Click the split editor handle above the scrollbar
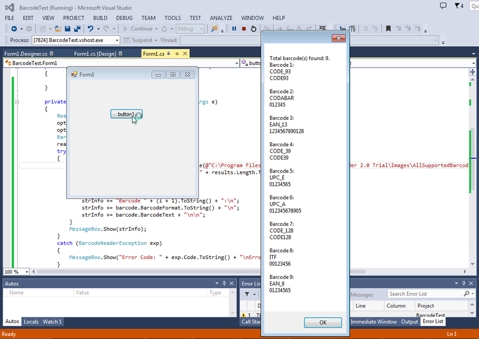Image resolution: width=479 pixels, height=339 pixels. click(x=472, y=72)
